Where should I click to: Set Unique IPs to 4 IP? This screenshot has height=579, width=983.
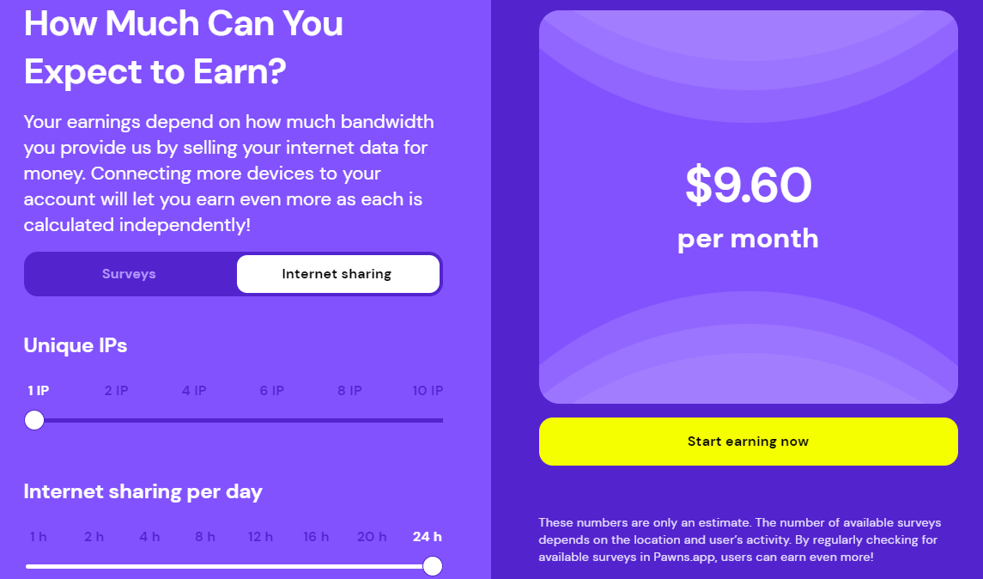194,391
